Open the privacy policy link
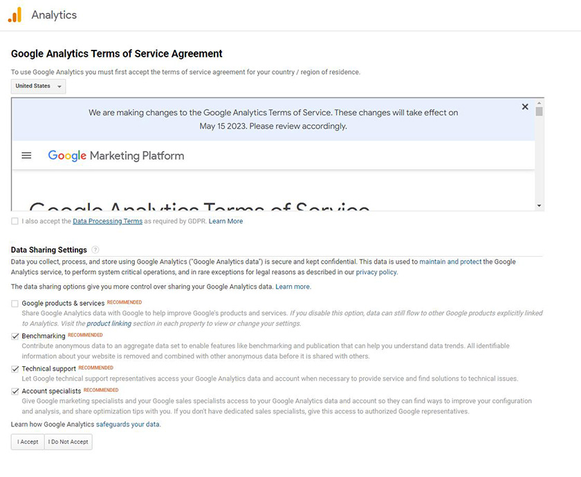Viewport: 581px width, 477px height. coord(376,272)
